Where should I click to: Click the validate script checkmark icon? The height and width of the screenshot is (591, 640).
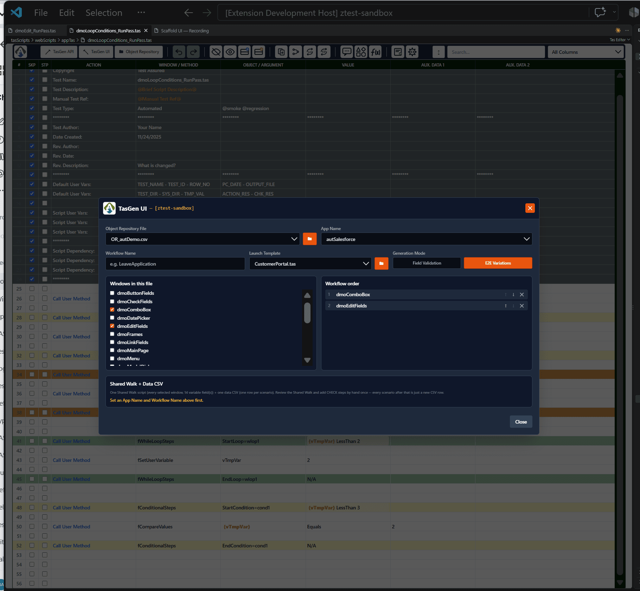[x=398, y=52]
